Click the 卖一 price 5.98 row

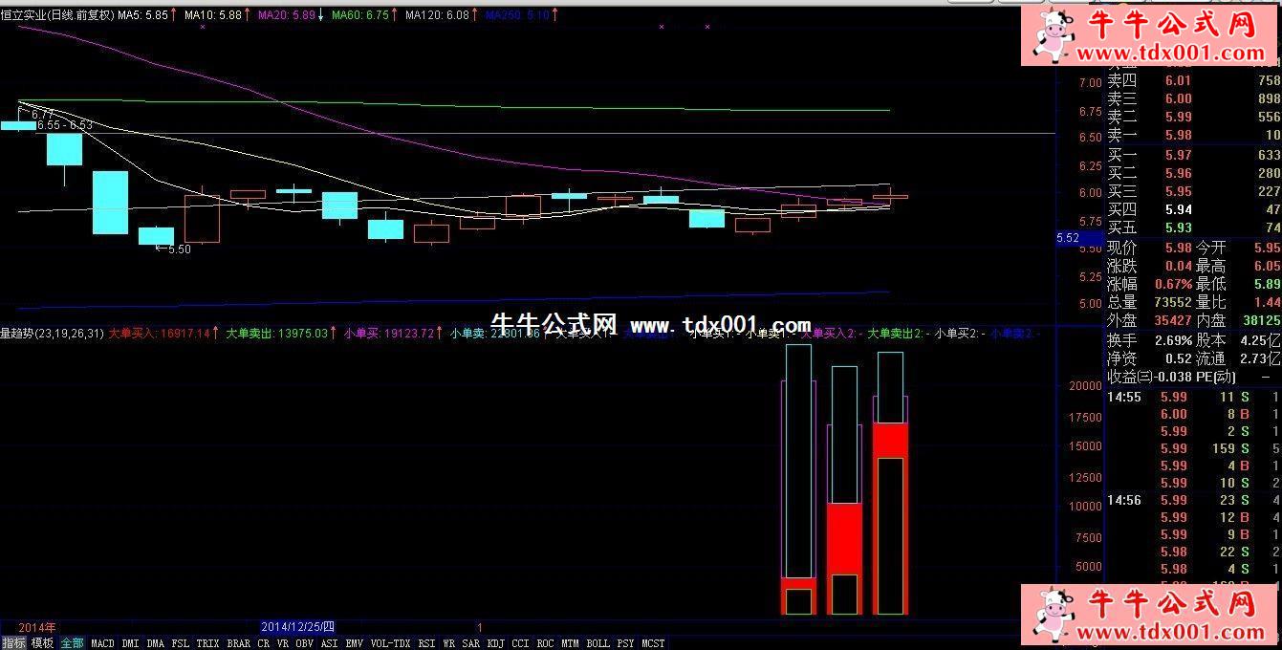pos(1178,135)
